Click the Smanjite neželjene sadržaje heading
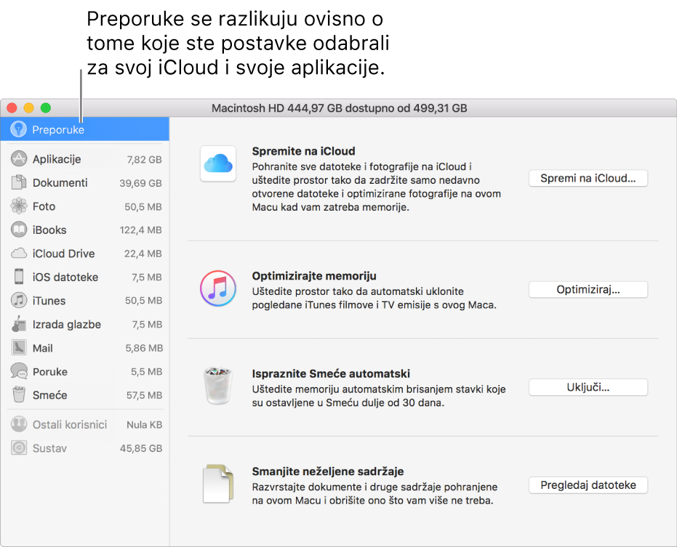Screen dimensions: 677x547 328,471
